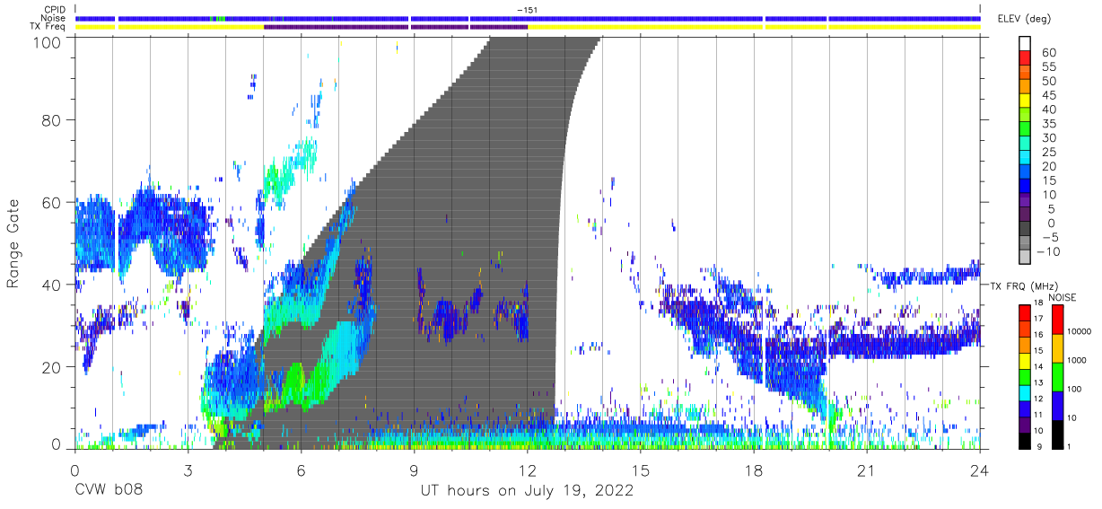Click the 'Noise' row label at top left
Image resolution: width=1102 pixels, height=509 pixels.
point(54,18)
